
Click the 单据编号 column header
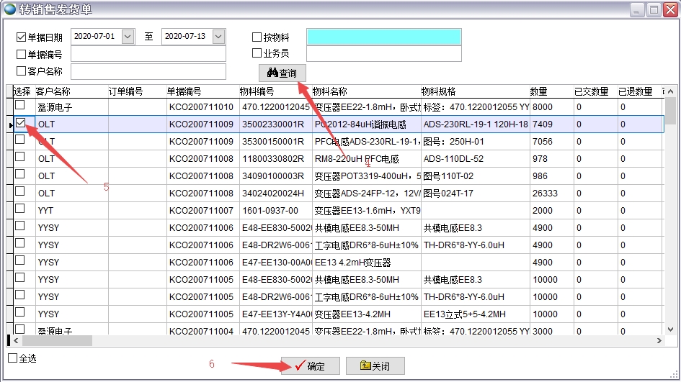click(184, 91)
